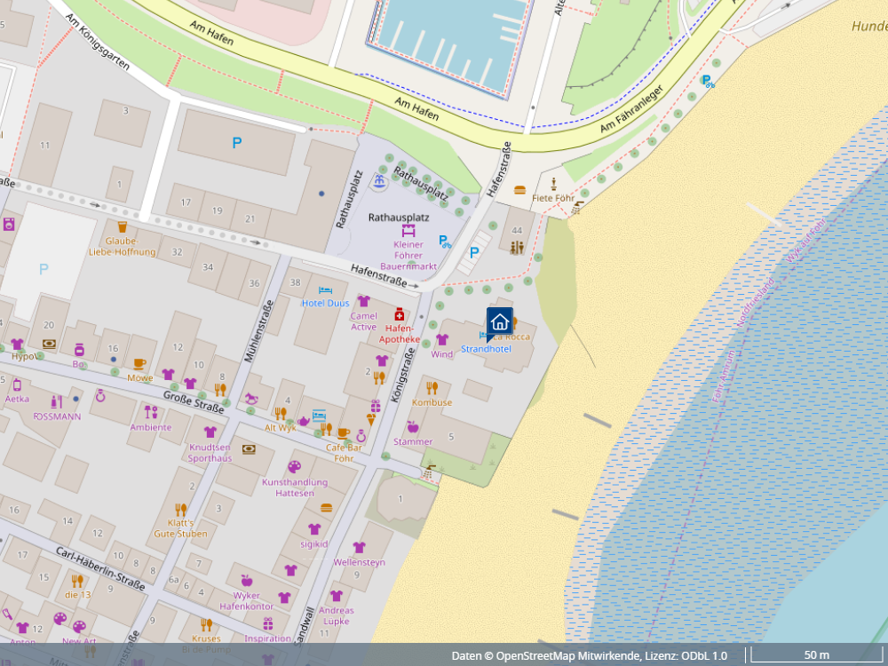The width and height of the screenshot is (888, 666).
Task: Click the Wellensteyn shirt icon
Action: click(359, 547)
